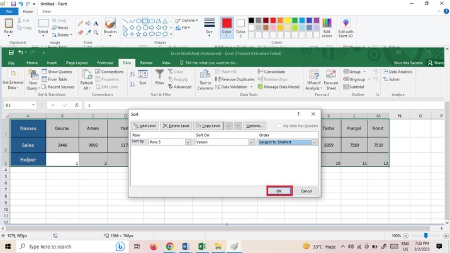Select the Color picker tool in Paint
Image resolution: width=450 pixels, height=253 pixels.
(88, 33)
